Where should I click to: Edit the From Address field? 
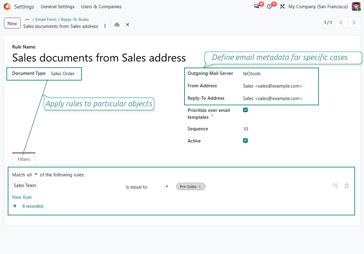273,86
